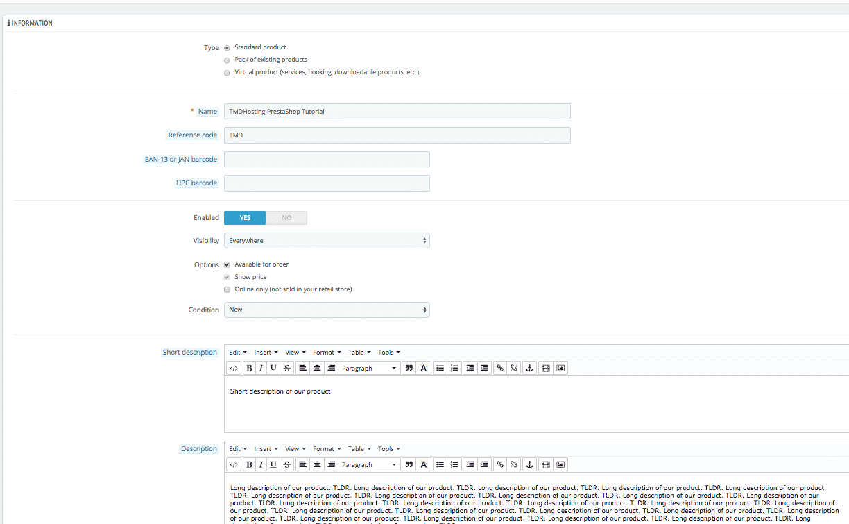Screen dimensions: 849x524
Task: Set Enabled to NO
Action: pyautogui.click(x=286, y=217)
